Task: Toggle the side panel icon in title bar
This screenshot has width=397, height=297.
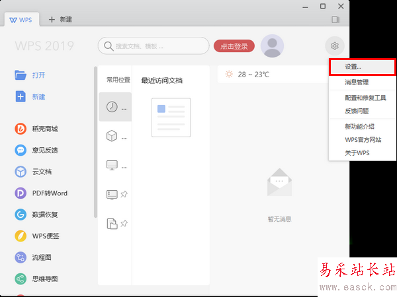Action: coord(335,19)
